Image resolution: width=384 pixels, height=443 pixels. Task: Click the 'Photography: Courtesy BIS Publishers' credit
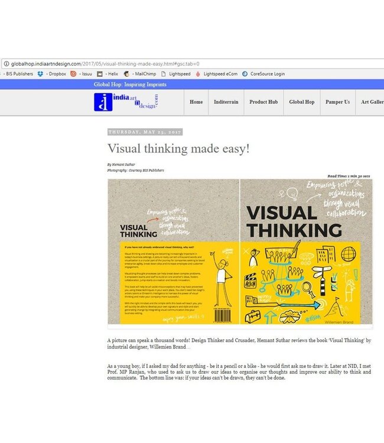(x=135, y=170)
